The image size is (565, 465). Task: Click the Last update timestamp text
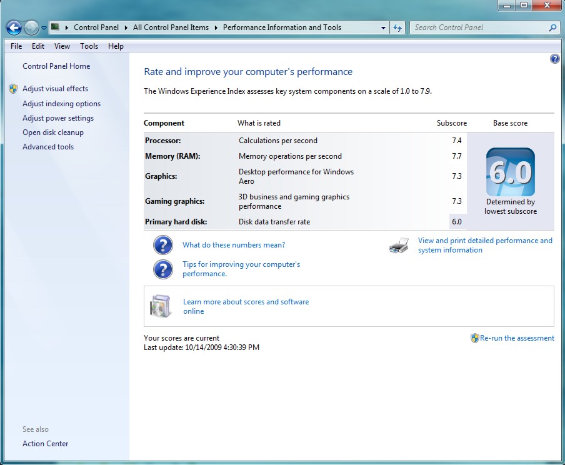tap(201, 347)
